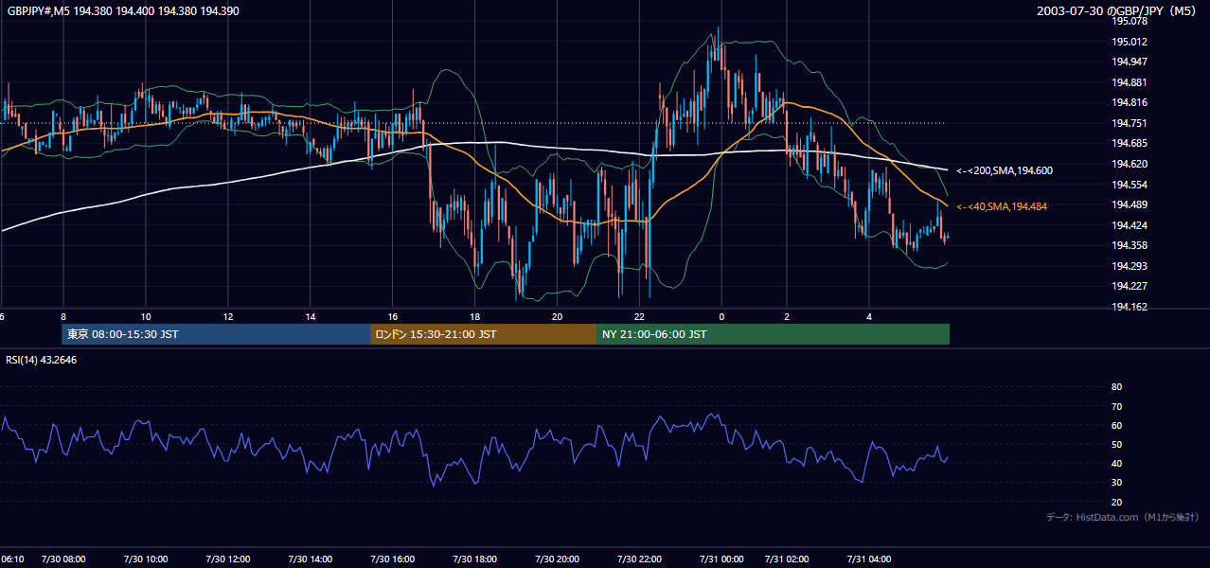Click hour tick 0 under the price chart

721,316
